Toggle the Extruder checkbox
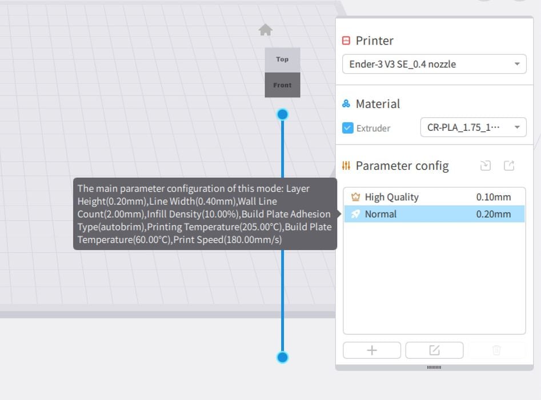The height and width of the screenshot is (400, 541). (x=348, y=128)
